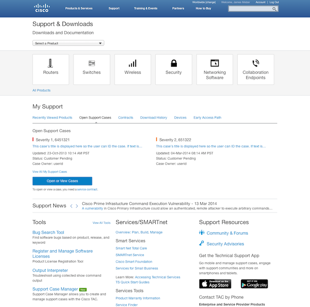Click the All Products link
This screenshot has width=310, height=307.
42,90
